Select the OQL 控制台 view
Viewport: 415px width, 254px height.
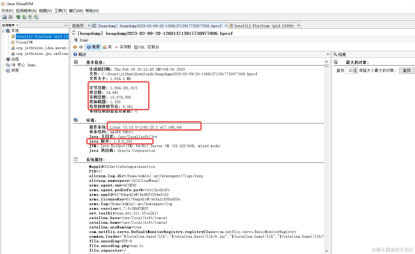[146, 47]
